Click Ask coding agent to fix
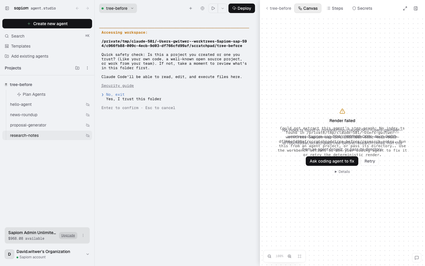 pyautogui.click(x=332, y=161)
